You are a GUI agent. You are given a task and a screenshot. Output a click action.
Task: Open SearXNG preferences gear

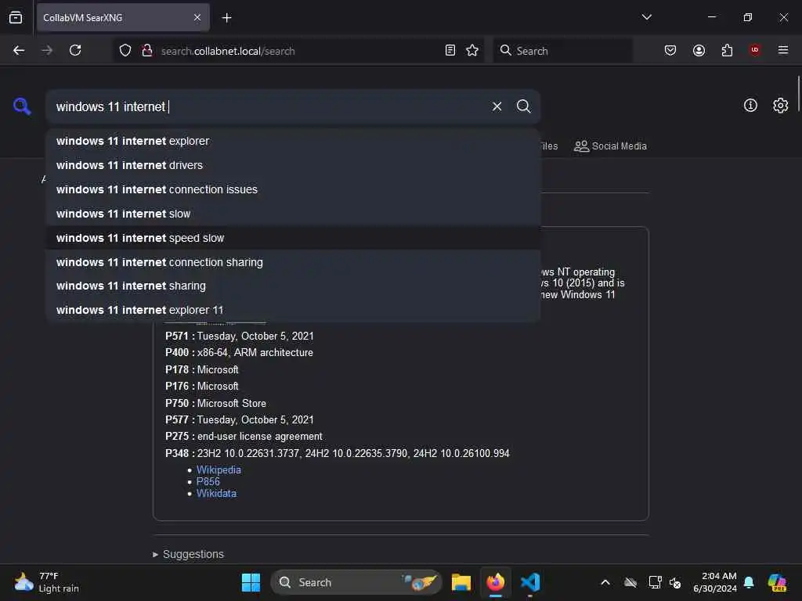tap(781, 106)
